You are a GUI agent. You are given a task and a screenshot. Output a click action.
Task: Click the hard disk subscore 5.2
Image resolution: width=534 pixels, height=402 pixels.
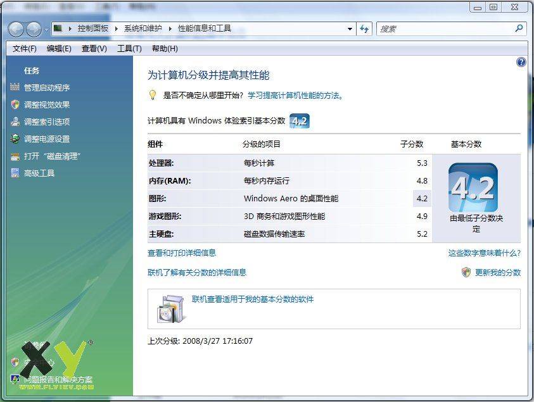click(422, 234)
